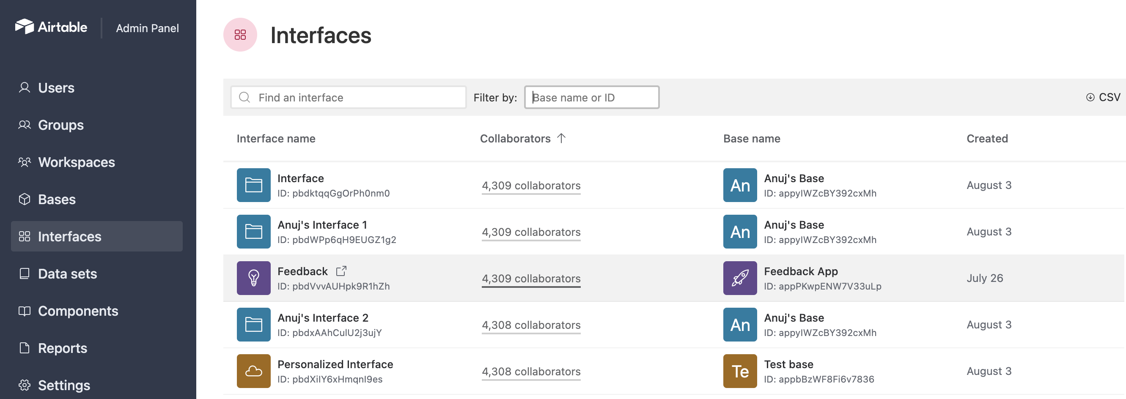Toggle the Collaborators column sort arrow
The height and width of the screenshot is (399, 1126).
pyautogui.click(x=562, y=138)
